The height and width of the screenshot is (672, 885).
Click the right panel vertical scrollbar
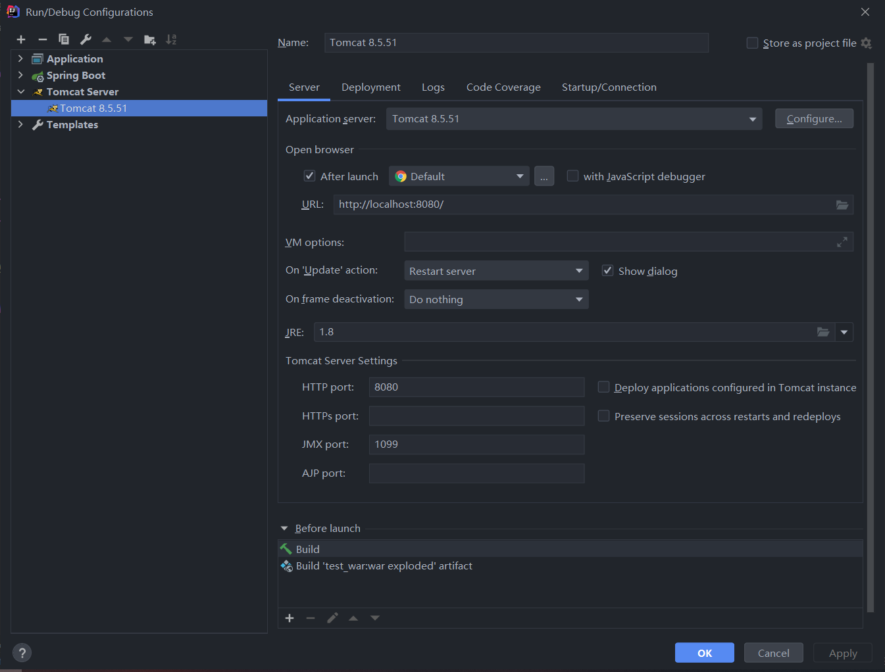point(871,337)
